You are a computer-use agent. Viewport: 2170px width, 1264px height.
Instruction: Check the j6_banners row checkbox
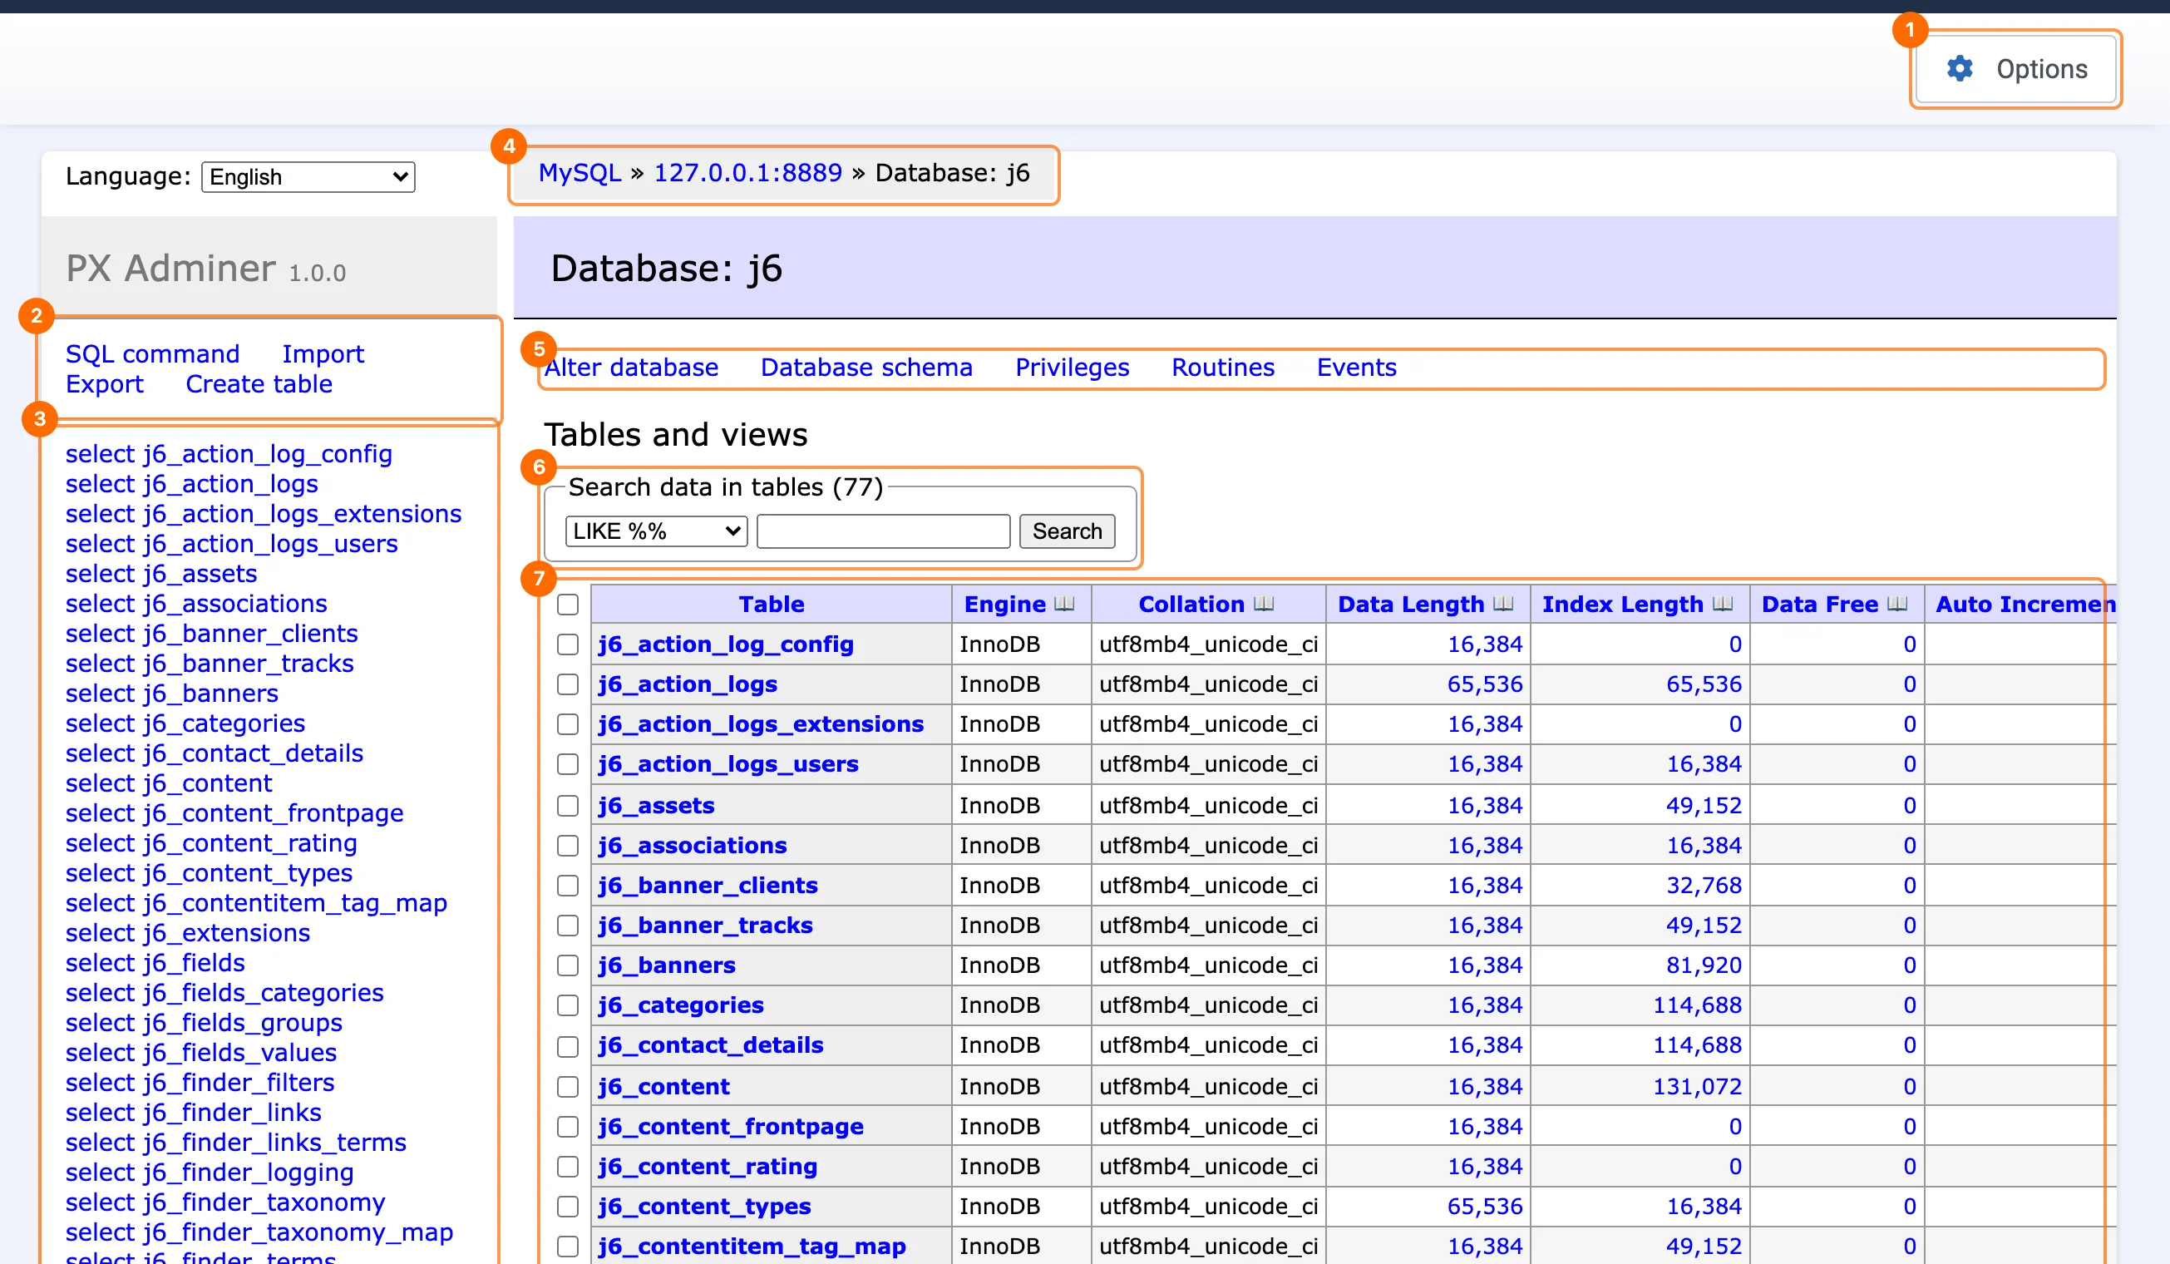coord(568,965)
